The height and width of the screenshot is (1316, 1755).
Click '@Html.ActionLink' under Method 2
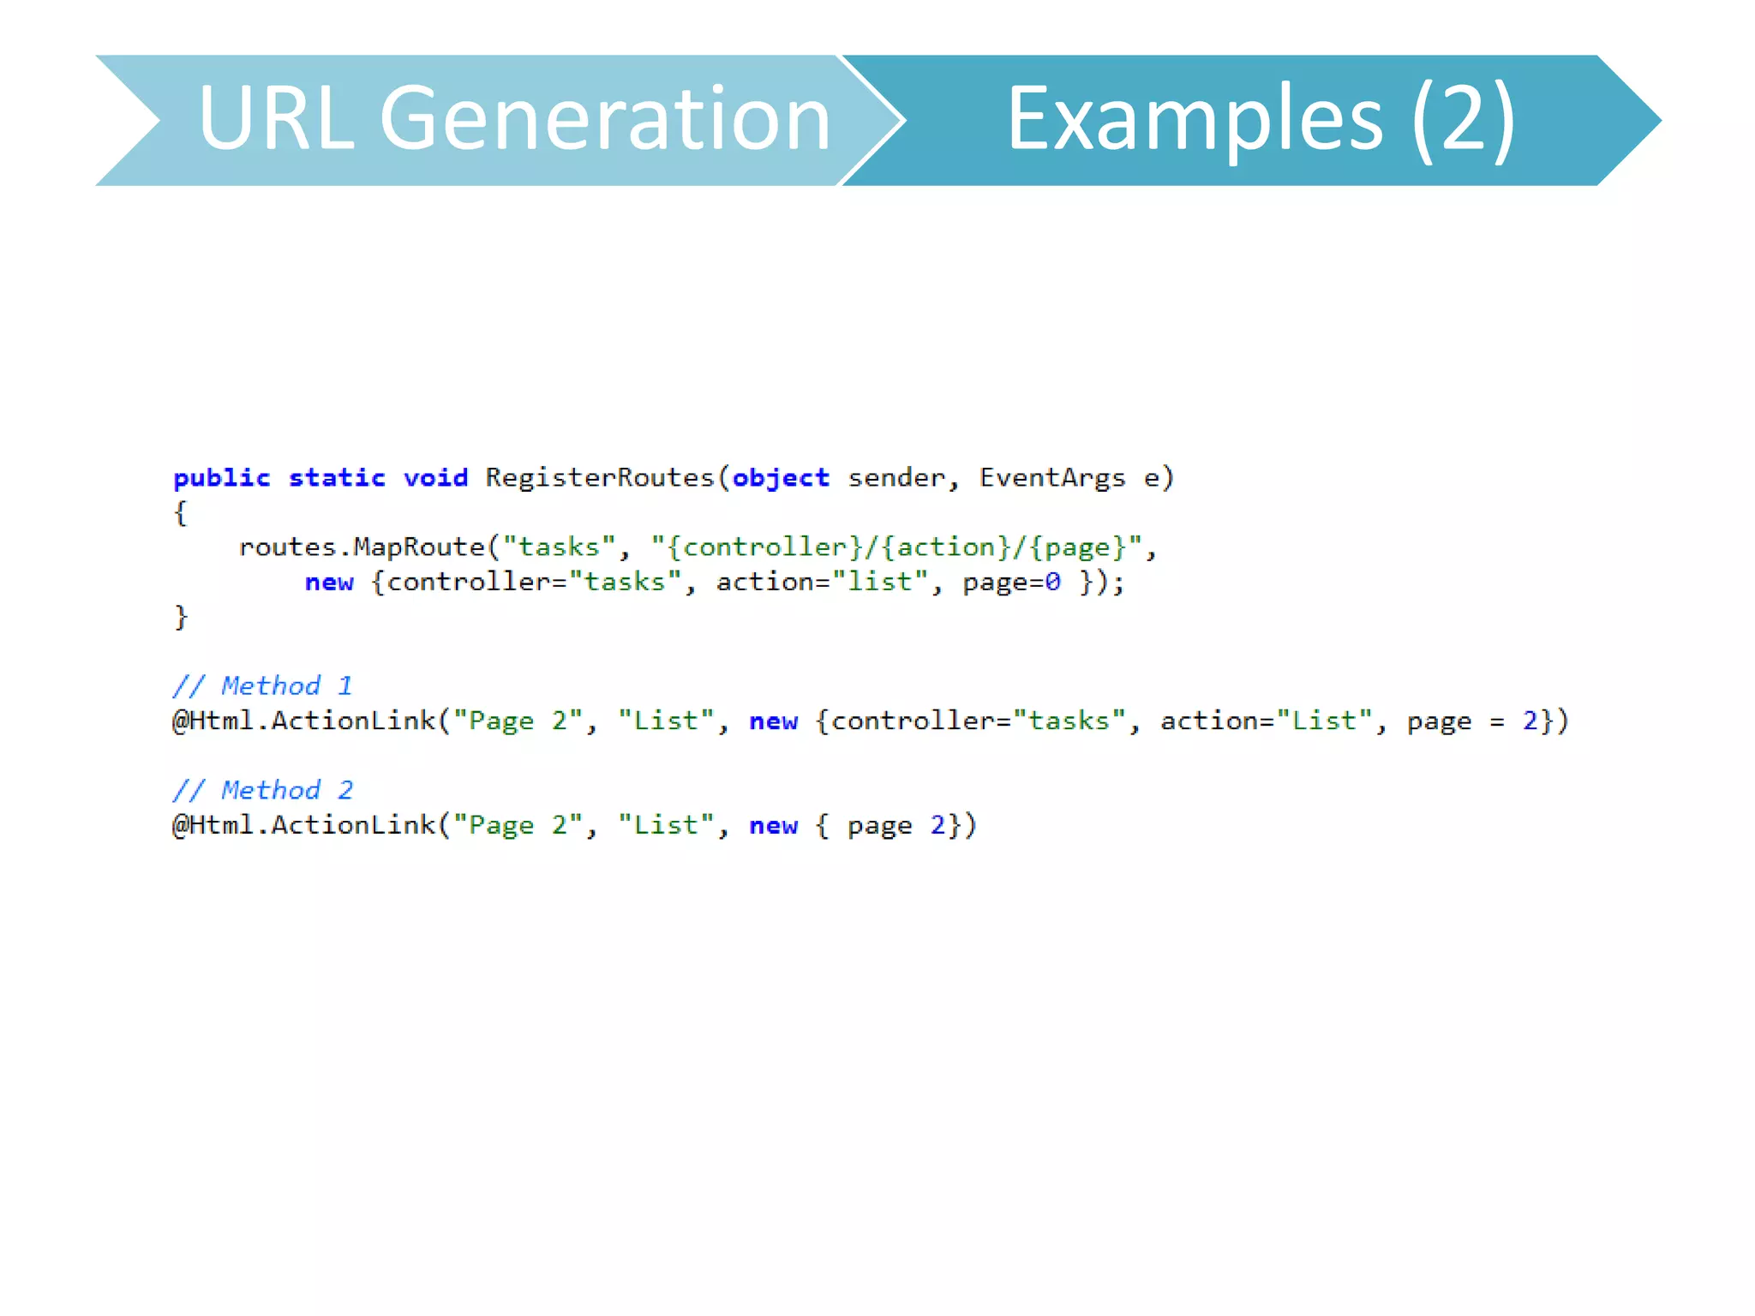coord(304,825)
